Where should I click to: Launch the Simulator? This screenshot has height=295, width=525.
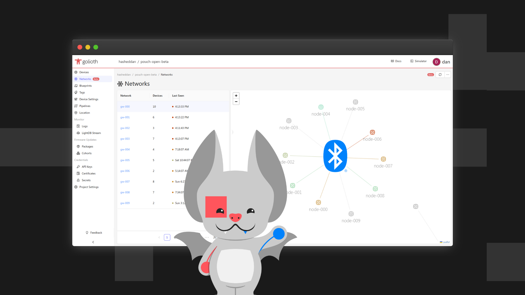point(418,61)
